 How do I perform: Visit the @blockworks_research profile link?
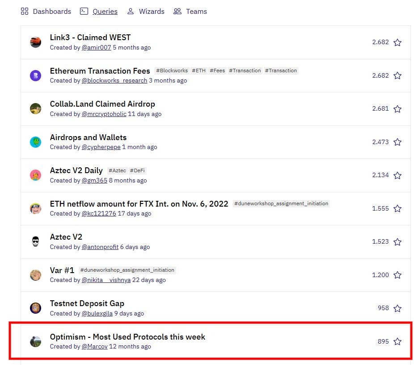[114, 80]
